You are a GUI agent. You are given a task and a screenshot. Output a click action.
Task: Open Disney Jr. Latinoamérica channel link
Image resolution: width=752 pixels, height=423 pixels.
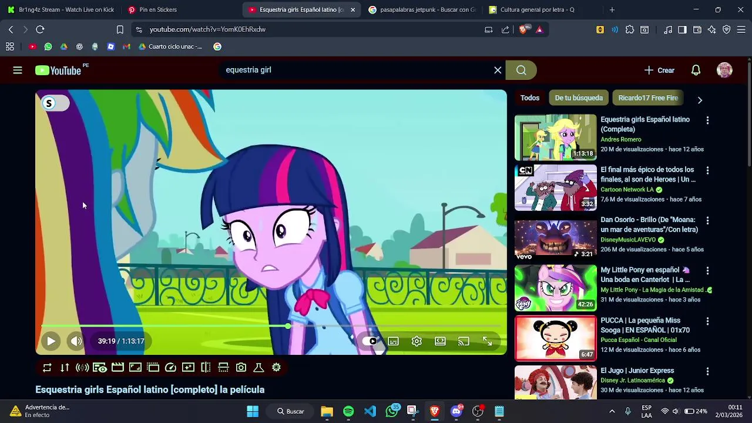(633, 380)
